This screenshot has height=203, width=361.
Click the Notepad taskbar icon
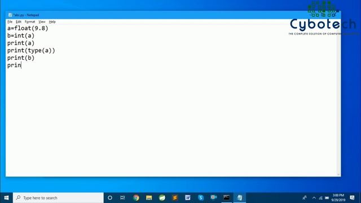240,198
